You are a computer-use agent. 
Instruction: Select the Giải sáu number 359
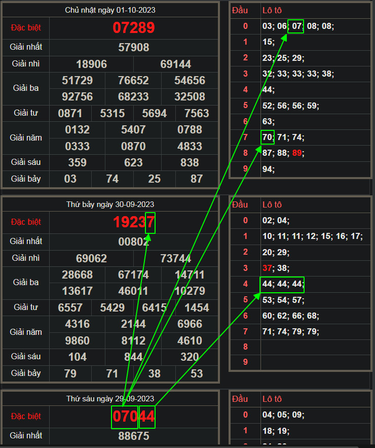(77, 163)
